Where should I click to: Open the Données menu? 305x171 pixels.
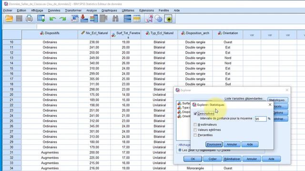(54, 10)
